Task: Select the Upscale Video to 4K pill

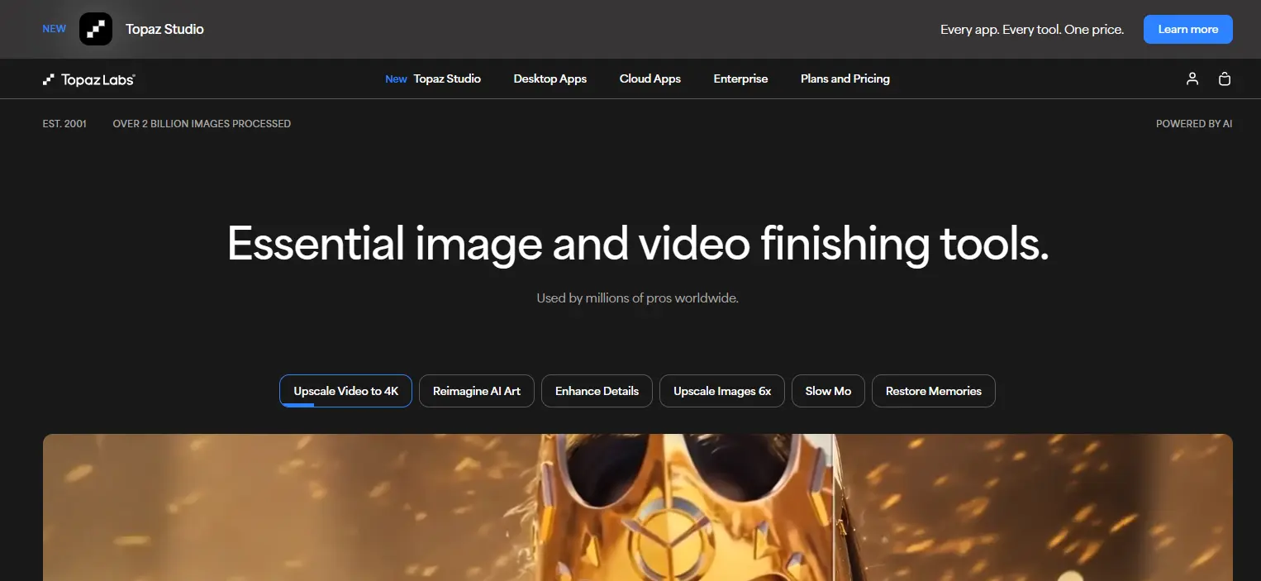Action: (345, 390)
